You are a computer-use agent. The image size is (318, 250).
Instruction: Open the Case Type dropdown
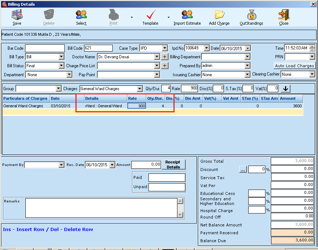click(165, 48)
